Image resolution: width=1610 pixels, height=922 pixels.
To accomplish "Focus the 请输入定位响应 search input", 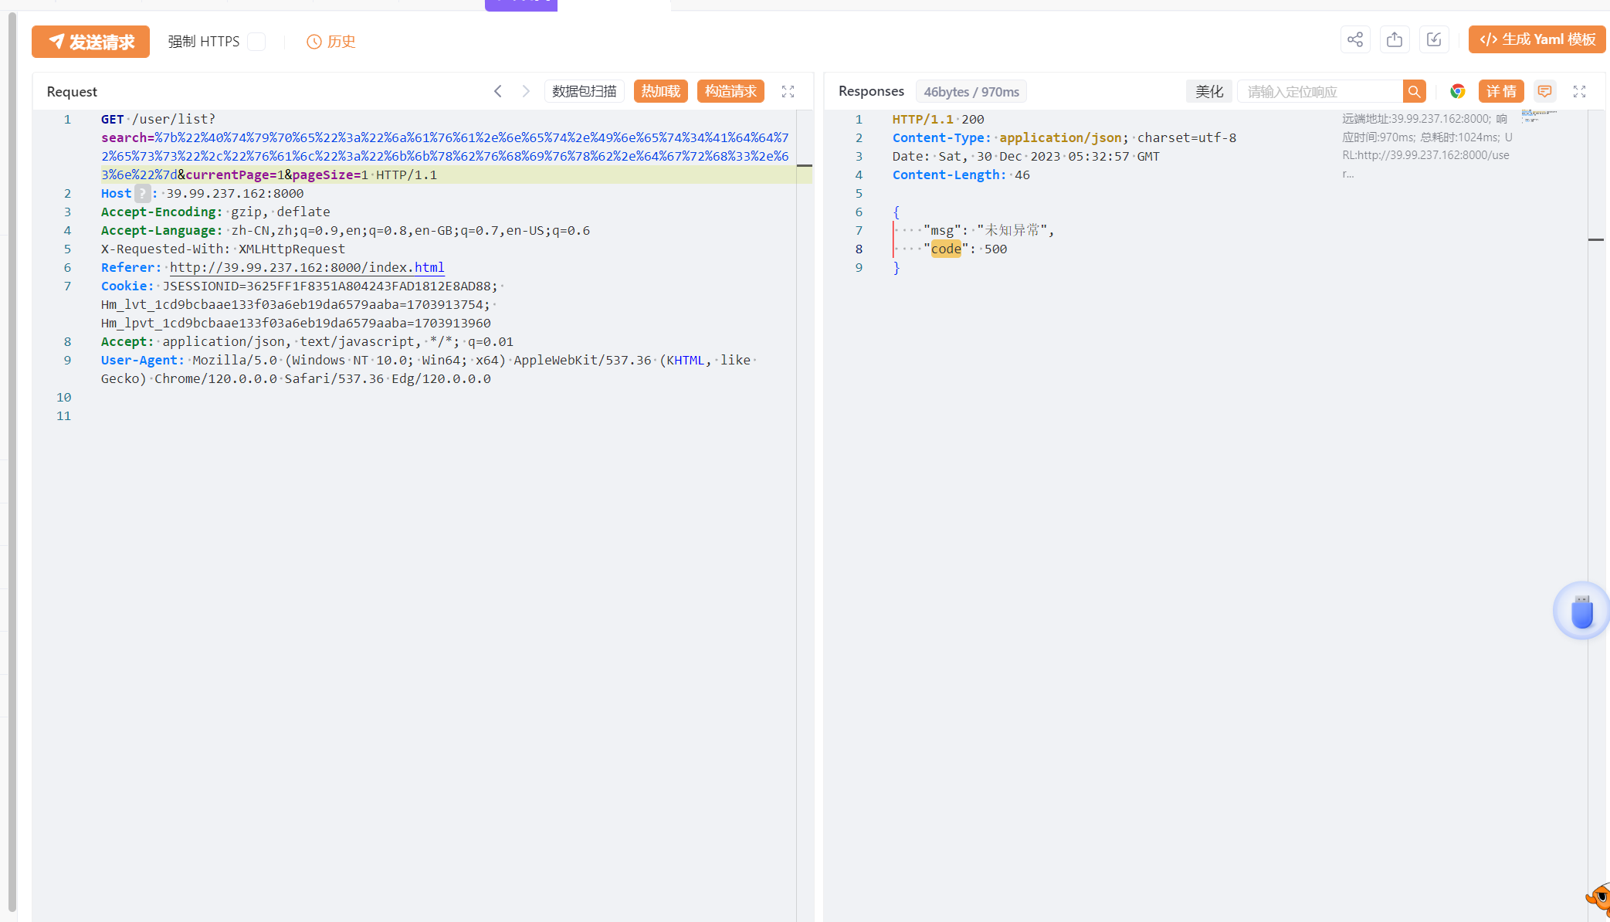I will pyautogui.click(x=1320, y=92).
